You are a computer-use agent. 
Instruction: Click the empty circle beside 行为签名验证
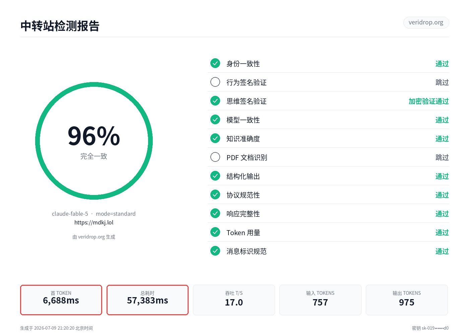[x=215, y=82]
